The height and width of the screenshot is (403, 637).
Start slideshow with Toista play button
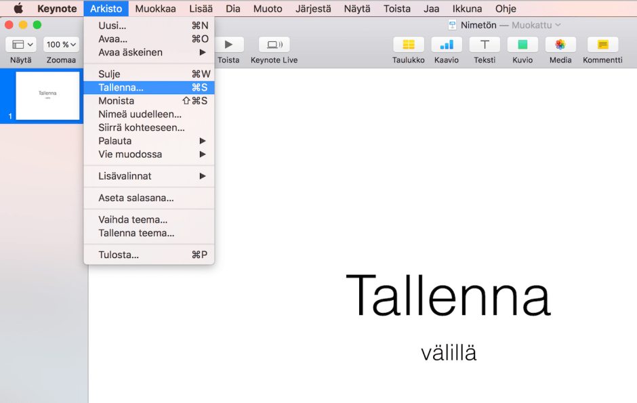coord(228,45)
